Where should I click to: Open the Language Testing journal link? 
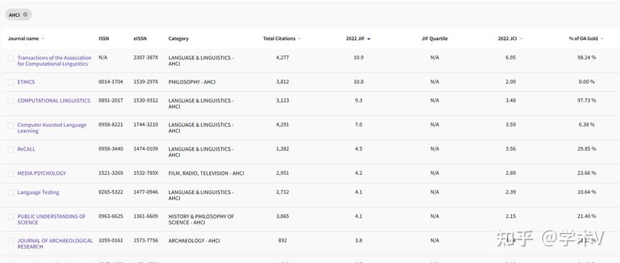(x=38, y=192)
